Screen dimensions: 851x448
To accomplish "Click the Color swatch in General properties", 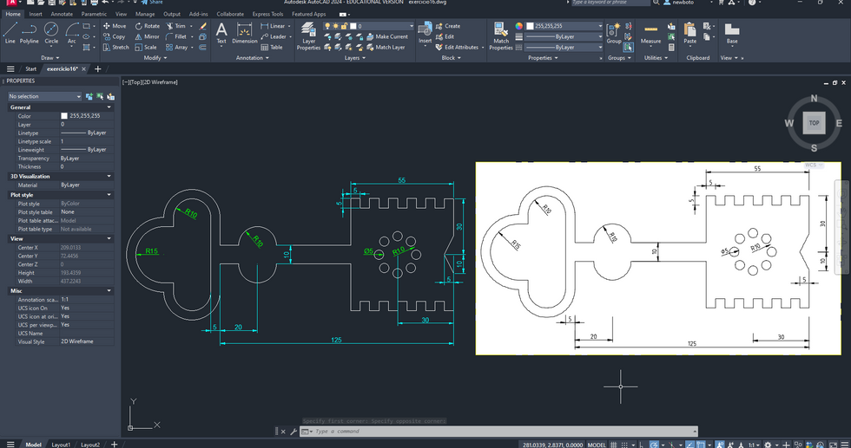I will [64, 116].
